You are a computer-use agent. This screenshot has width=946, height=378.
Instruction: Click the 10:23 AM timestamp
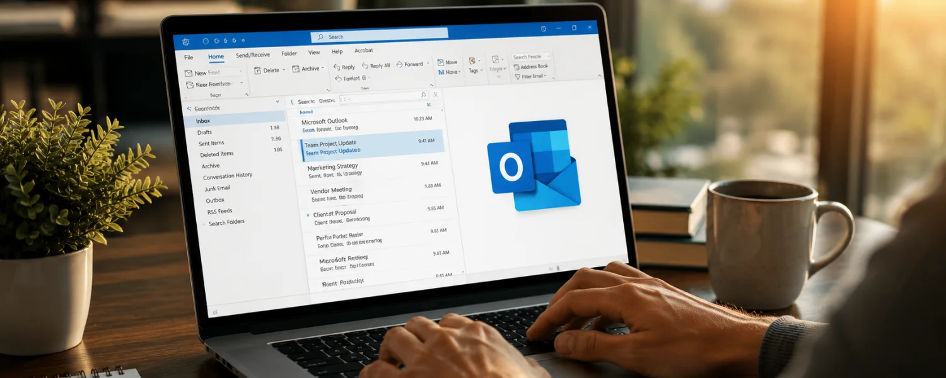click(x=423, y=118)
